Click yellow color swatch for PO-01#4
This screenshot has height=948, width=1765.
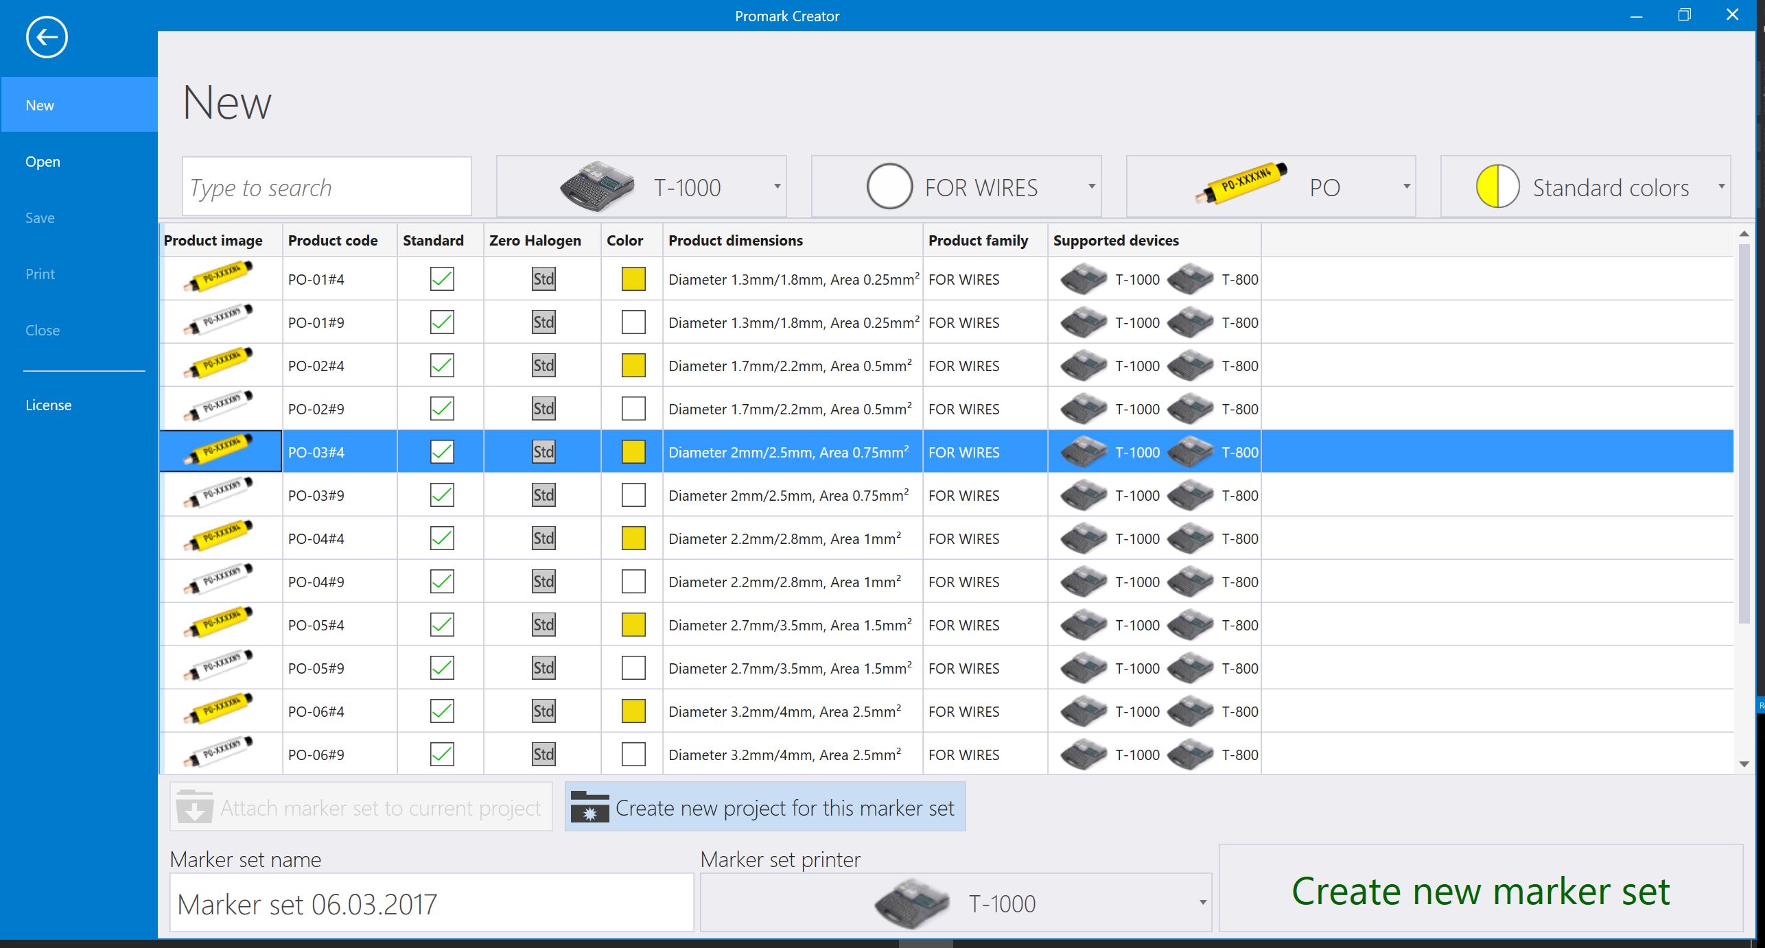(633, 279)
